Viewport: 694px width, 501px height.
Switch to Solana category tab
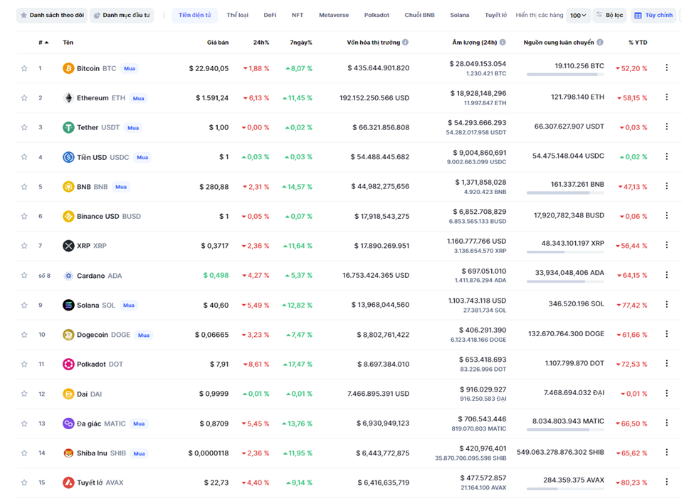coord(459,15)
